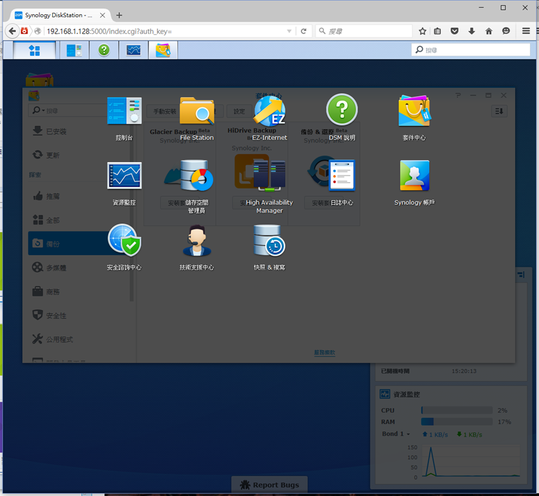Click the chat smiley icon in browser toolbar
This screenshot has width=539, height=496.
[x=506, y=31]
